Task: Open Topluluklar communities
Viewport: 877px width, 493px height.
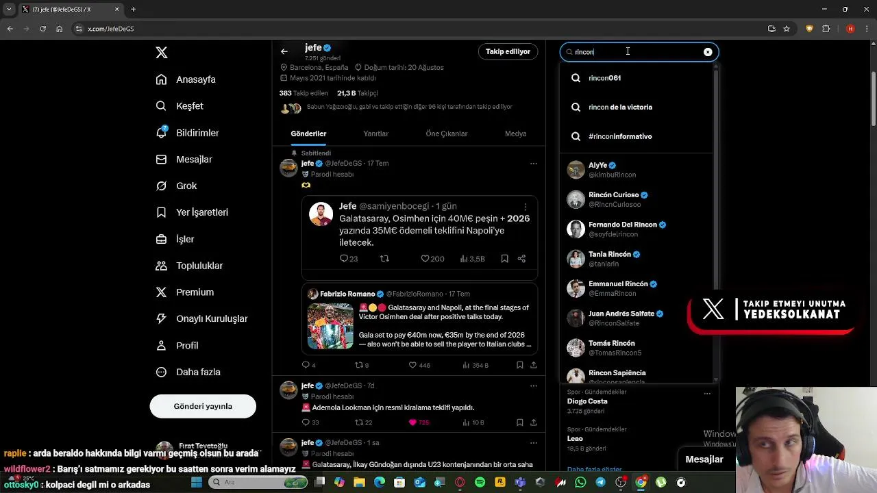Action: coord(189,266)
